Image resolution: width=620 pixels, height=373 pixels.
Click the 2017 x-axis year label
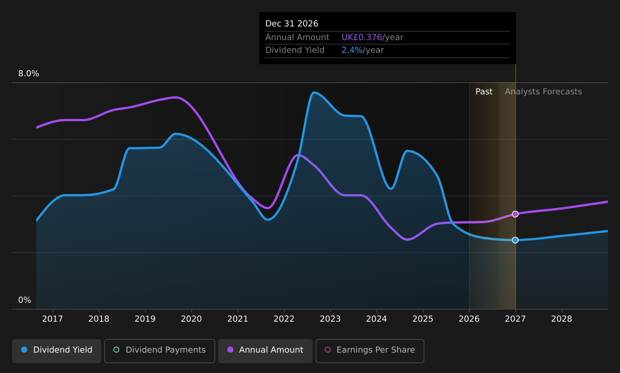[52, 319]
